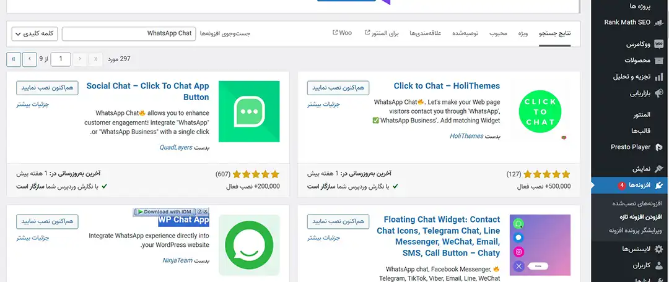Open more details for WP Chat App

[33, 237]
